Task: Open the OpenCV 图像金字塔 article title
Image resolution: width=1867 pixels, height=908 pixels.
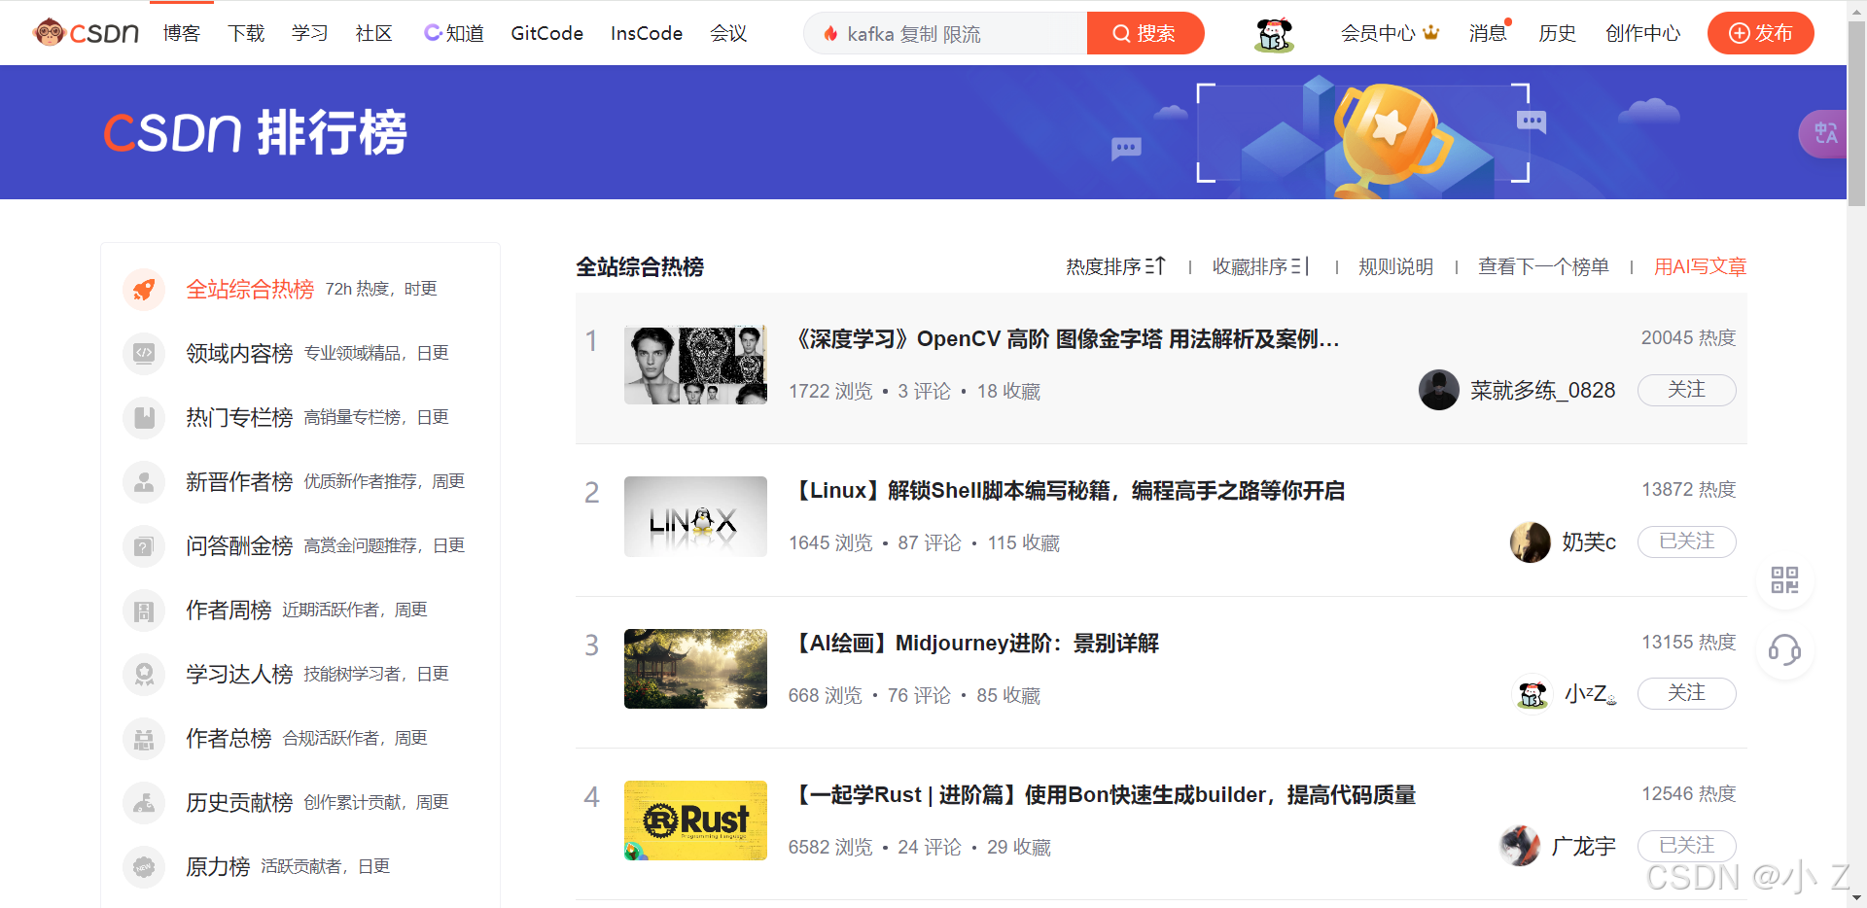Action: (x=1065, y=339)
